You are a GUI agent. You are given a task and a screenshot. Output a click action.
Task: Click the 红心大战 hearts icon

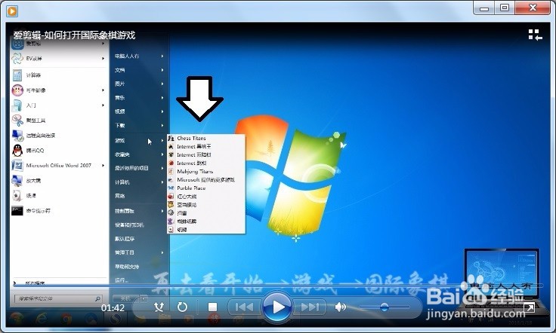(x=171, y=196)
